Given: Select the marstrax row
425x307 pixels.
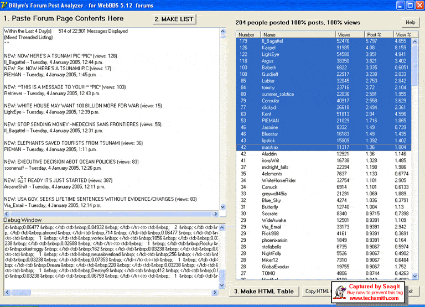Looking at the screenshot, I should (324, 147).
